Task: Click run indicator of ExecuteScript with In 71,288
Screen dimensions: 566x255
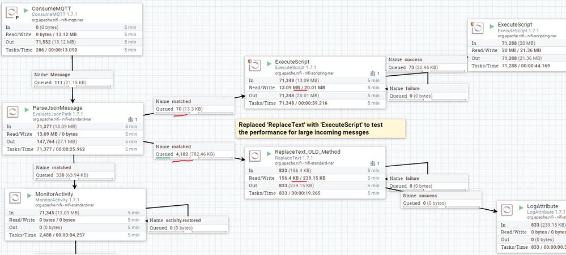Action: tap(492, 27)
